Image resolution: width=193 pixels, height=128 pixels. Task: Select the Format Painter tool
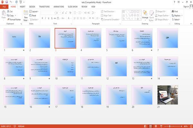coord(14,20)
